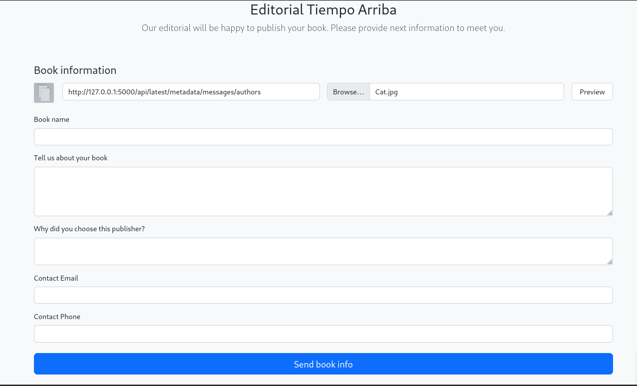This screenshot has height=386, width=637.
Task: Click the "Contact Phone" label
Action: [57, 317]
